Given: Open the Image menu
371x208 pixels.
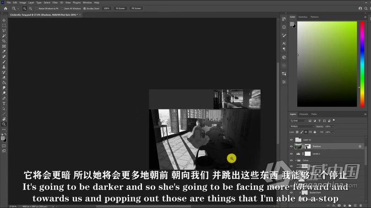Looking at the screenshot, I should (23, 3).
